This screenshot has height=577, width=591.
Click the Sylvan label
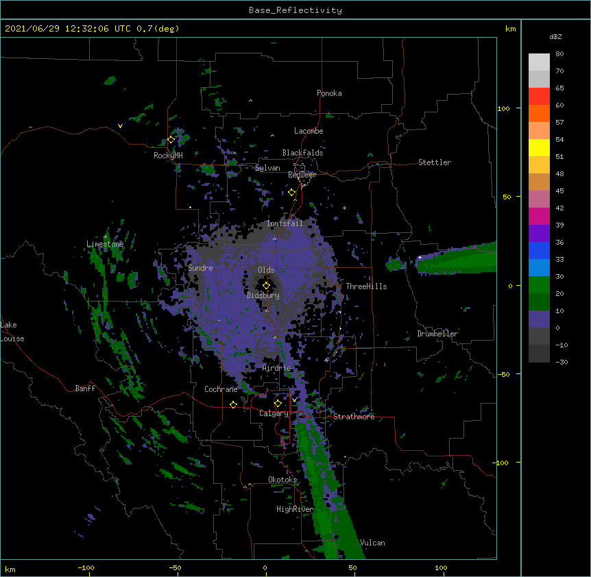267,168
